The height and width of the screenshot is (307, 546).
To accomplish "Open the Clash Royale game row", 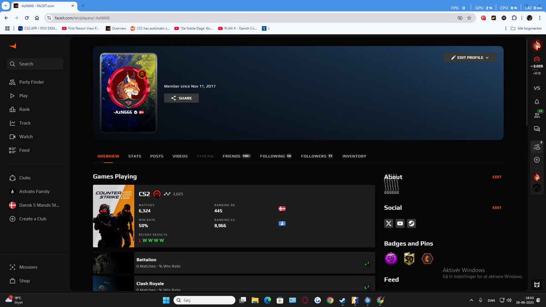I will coord(234,283).
